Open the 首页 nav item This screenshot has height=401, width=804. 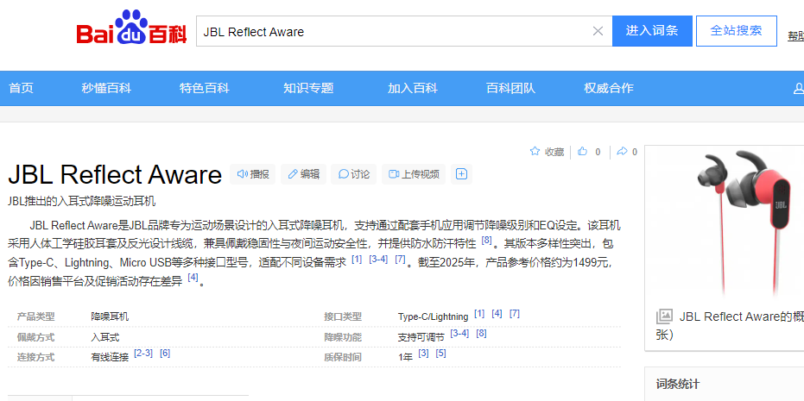(21, 88)
